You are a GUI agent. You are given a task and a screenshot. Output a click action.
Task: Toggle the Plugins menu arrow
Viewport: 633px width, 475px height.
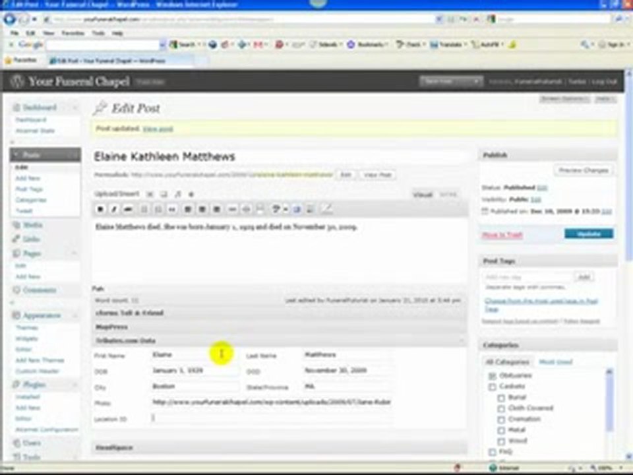(75, 385)
